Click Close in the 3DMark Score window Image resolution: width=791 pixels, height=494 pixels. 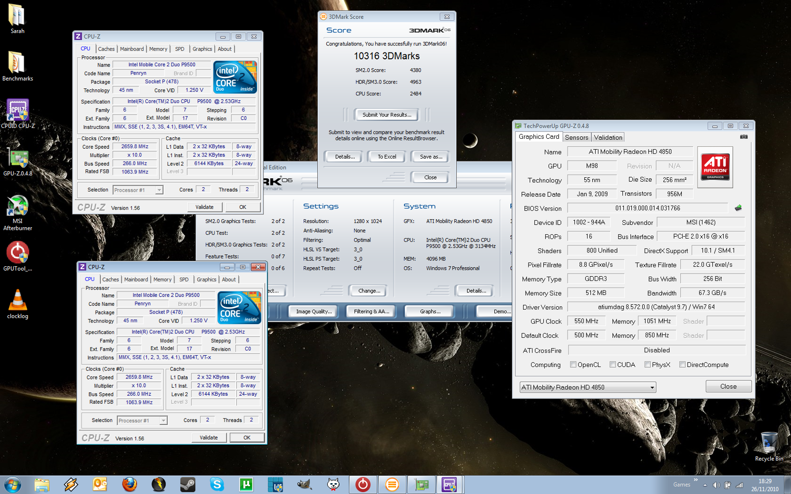click(430, 177)
